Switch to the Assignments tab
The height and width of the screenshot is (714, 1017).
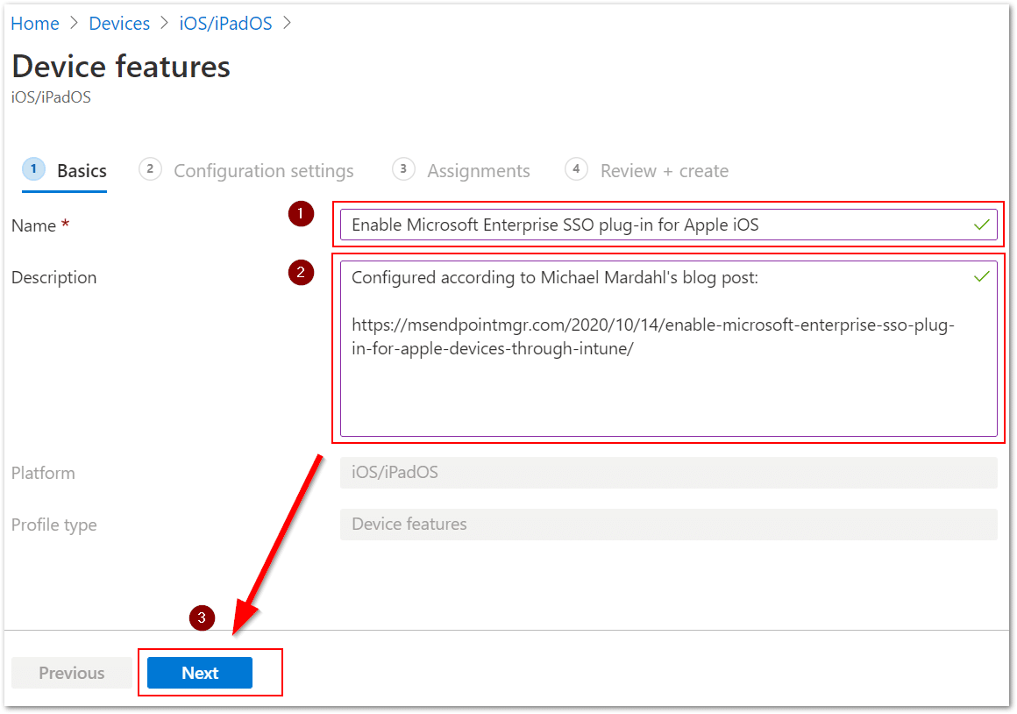point(478,170)
